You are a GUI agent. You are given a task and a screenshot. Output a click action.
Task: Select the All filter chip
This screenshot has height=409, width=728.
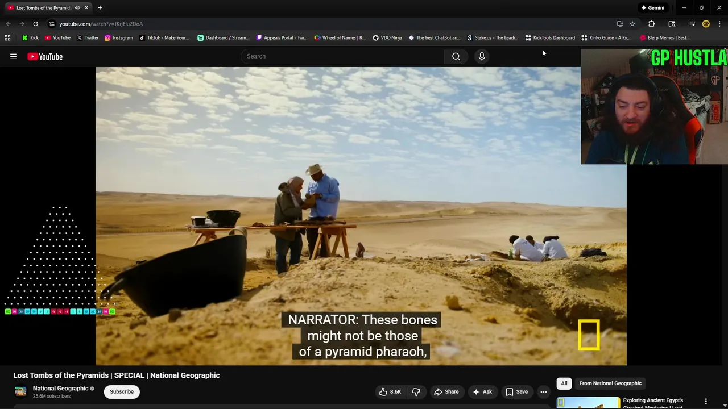[x=564, y=383]
